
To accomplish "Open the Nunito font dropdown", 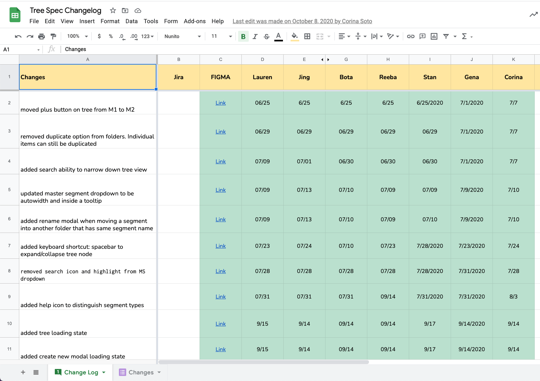I will pos(183,36).
